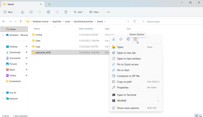Image resolution: width=203 pixels, height=117 pixels.
Task: Sort by Date modified column header
Action: [x=86, y=29]
